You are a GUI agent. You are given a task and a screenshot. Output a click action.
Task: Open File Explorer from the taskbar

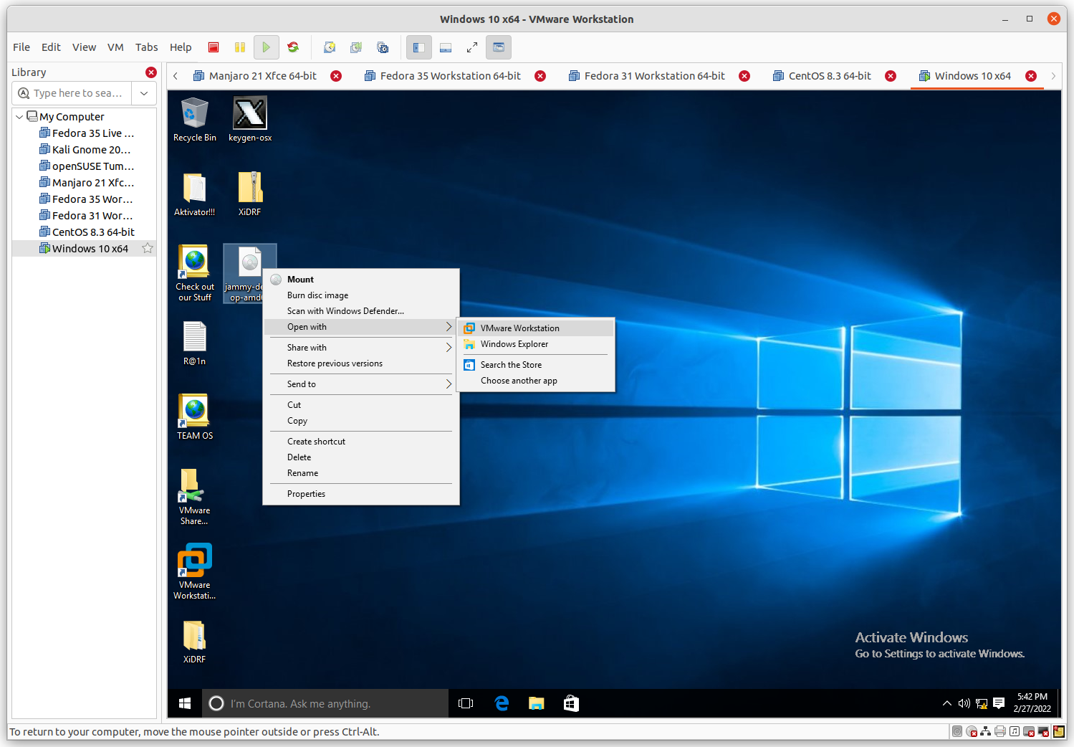click(x=537, y=704)
